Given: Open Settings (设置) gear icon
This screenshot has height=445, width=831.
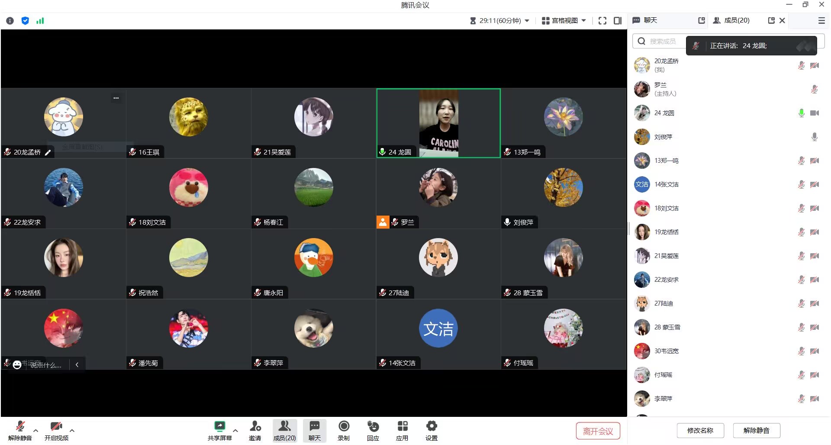Looking at the screenshot, I should coord(432,427).
